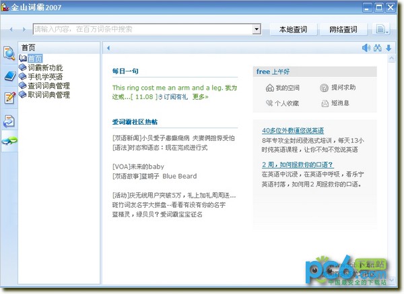Open 提问求助 link
The height and width of the screenshot is (294, 404).
click(343, 88)
